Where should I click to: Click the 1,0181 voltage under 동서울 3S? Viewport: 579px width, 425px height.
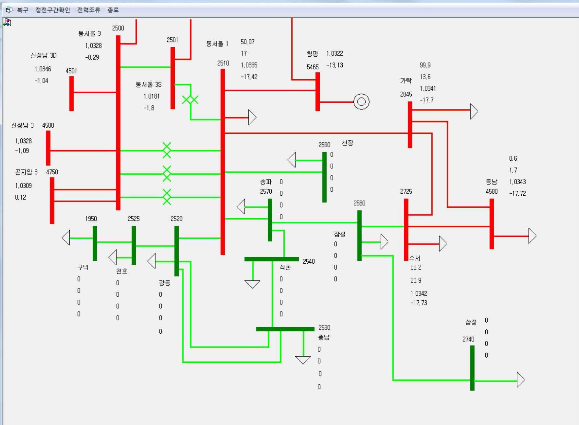click(151, 96)
